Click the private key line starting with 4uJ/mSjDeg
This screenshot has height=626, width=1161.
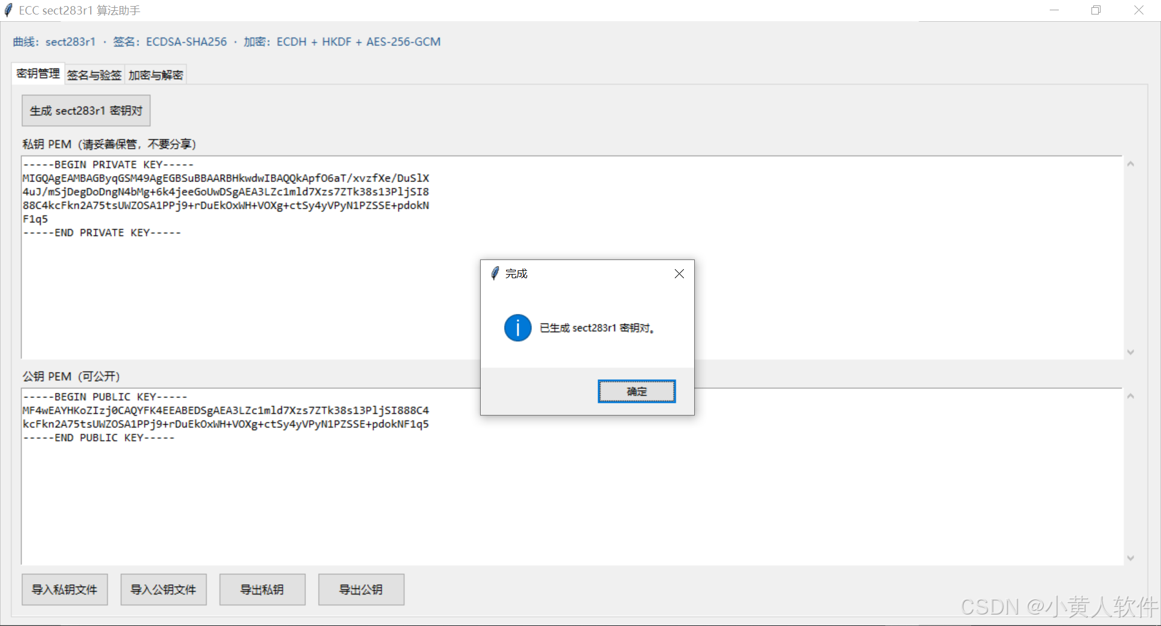click(226, 192)
